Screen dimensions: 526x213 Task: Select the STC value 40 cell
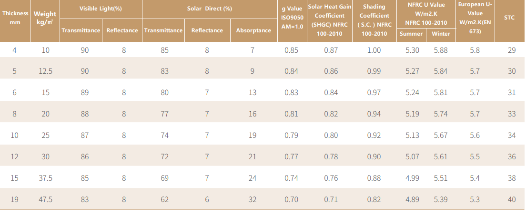pos(512,200)
